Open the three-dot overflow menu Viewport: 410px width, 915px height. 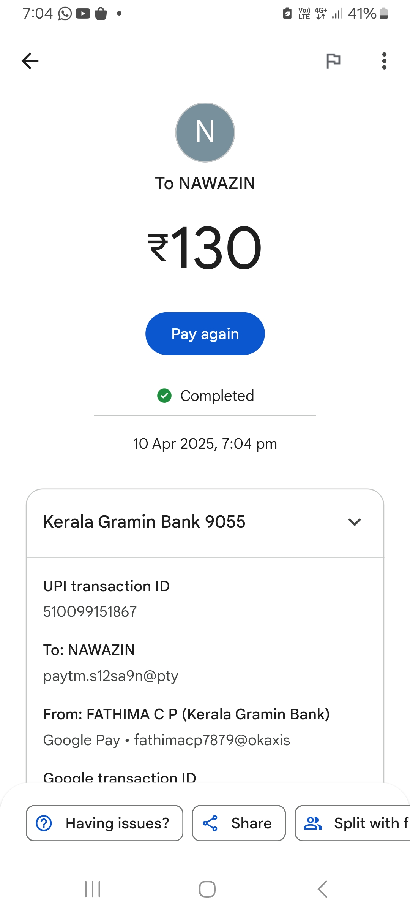pos(384,61)
